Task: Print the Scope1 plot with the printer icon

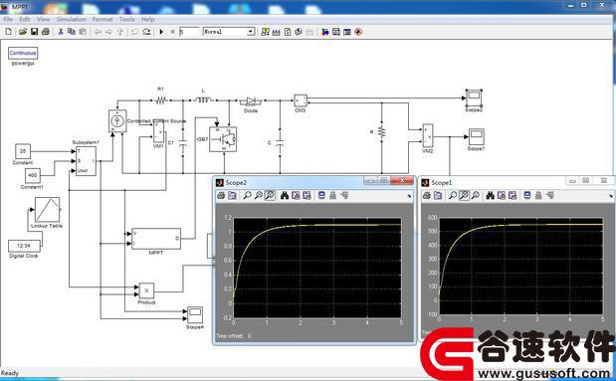Action: pos(427,196)
